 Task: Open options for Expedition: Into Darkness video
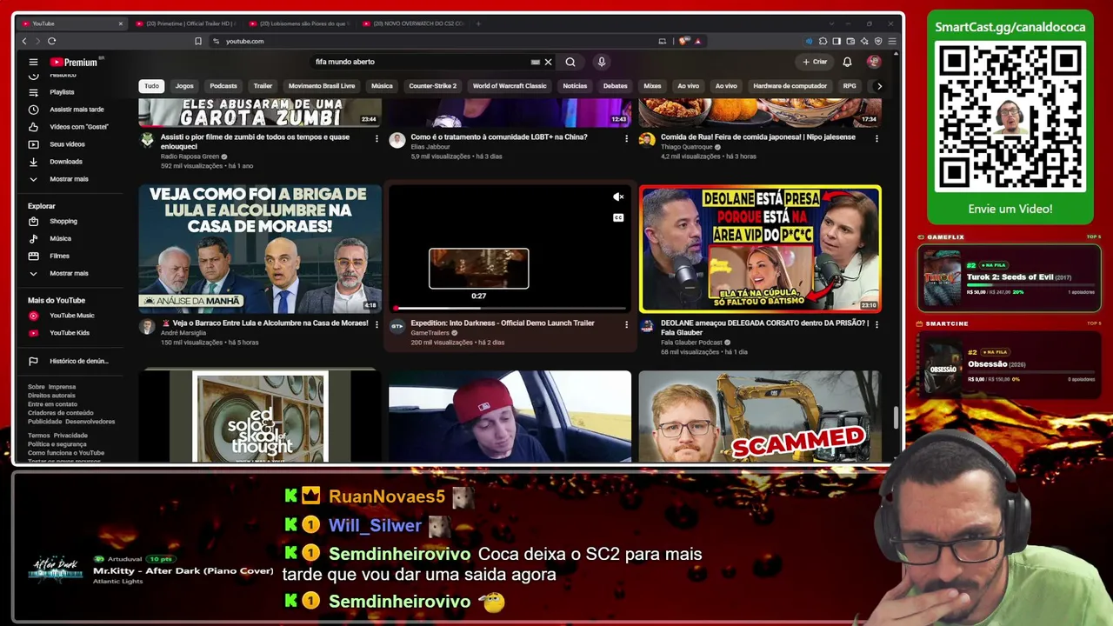click(626, 324)
